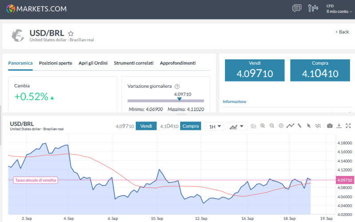Click the large Compra 4.10410 button

pos(320,70)
